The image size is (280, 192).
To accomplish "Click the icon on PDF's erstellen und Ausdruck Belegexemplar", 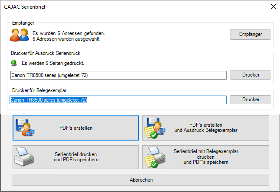I will click(155, 128).
